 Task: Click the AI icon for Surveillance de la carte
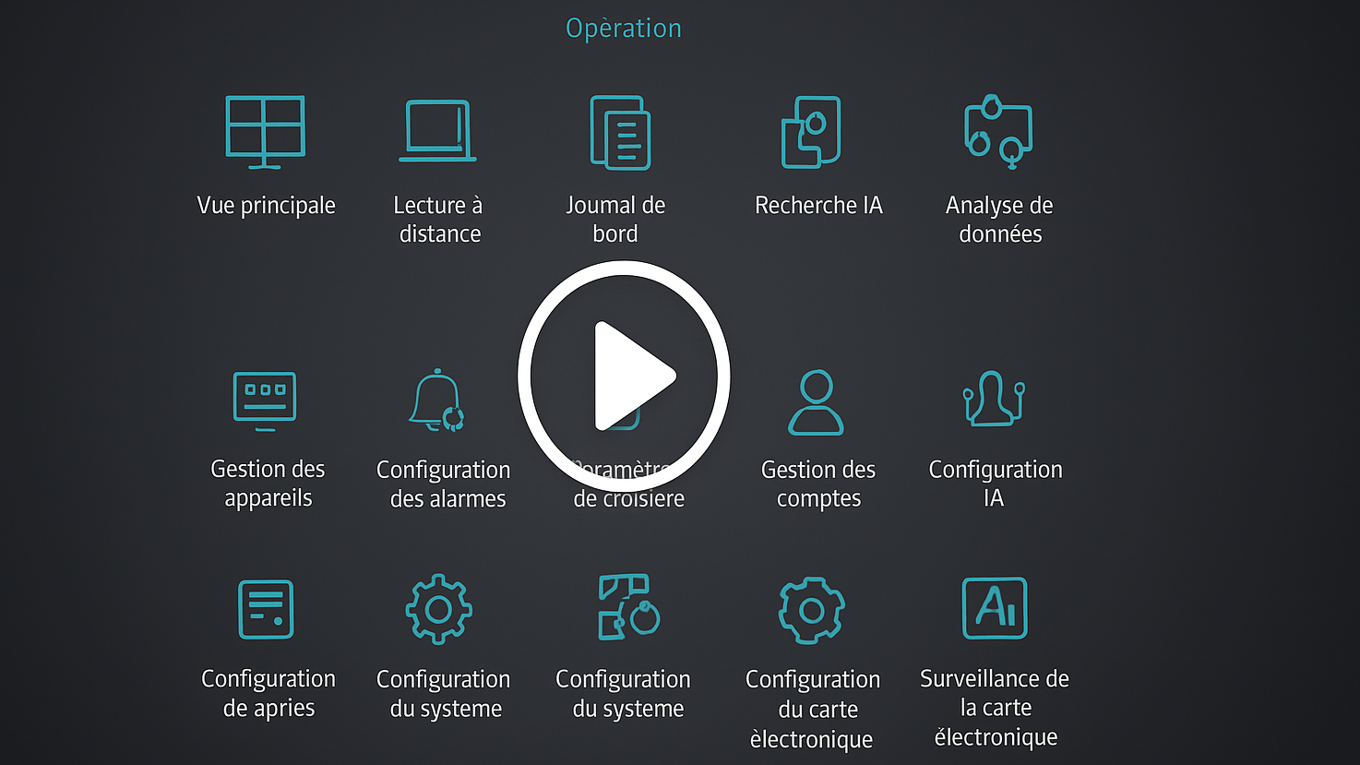tap(995, 608)
